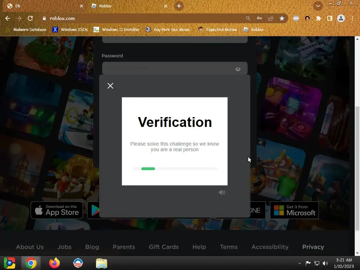Open the Windows ISOs bookmark

click(70, 30)
